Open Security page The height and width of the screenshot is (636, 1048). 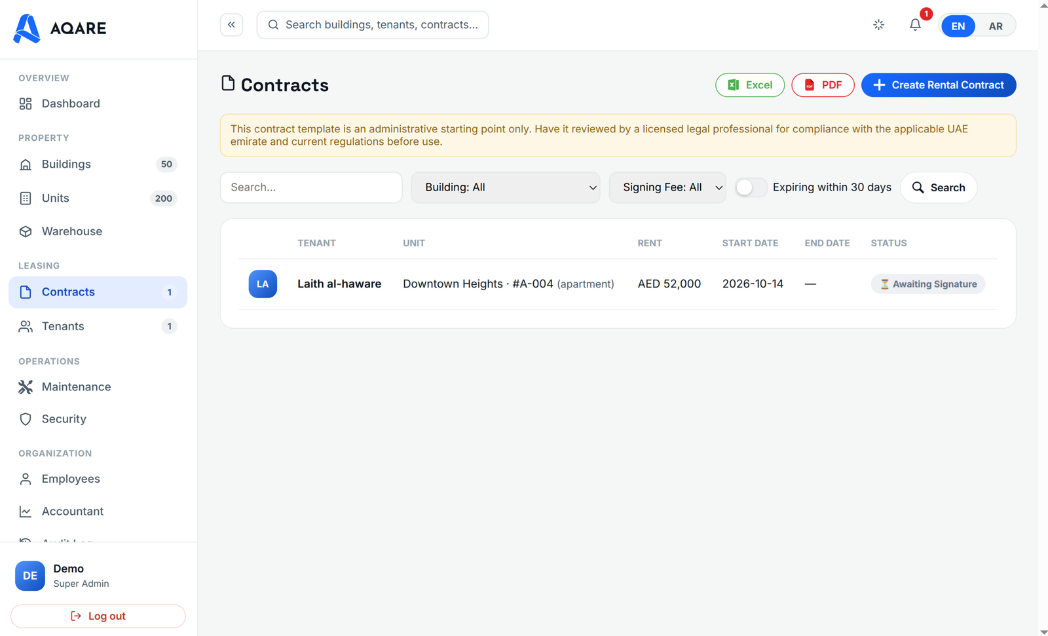click(98, 419)
